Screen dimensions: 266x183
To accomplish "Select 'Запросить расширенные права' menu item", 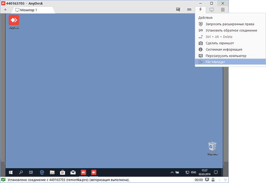I will tap(231, 24).
